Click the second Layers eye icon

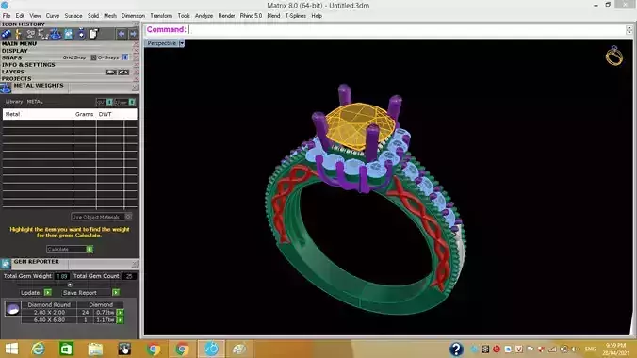(123, 72)
